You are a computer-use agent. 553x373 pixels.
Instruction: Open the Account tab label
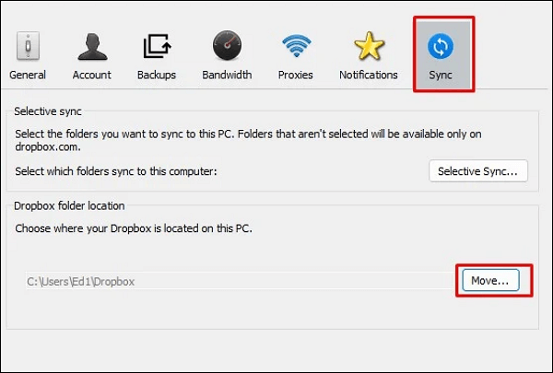point(91,75)
